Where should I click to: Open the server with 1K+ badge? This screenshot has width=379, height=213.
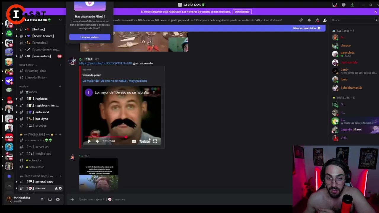click(x=9, y=137)
